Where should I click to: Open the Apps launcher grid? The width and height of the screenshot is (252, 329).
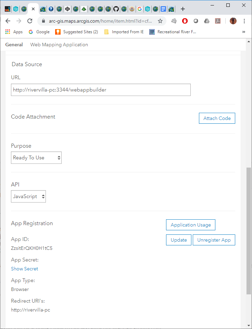[8, 32]
